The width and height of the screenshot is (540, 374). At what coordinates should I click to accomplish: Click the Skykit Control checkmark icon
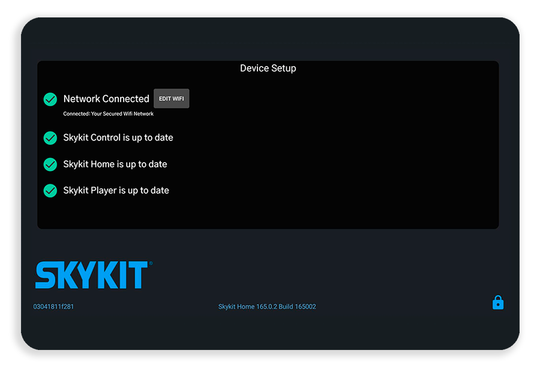(50, 138)
